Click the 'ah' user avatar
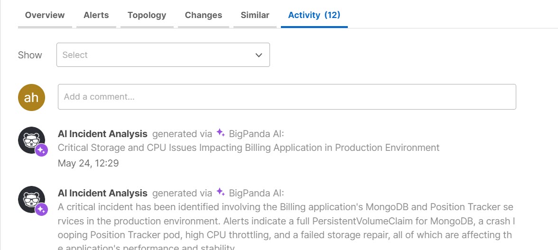Screen dimensions: 558x250 [x=31, y=97]
